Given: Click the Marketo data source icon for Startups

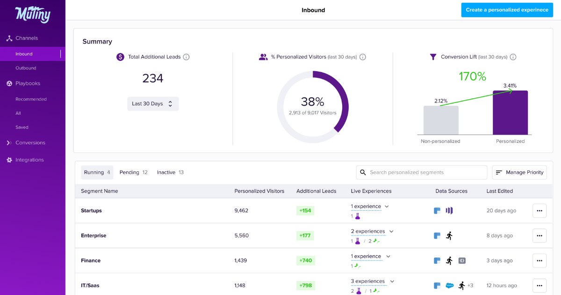Looking at the screenshot, I should (449, 211).
